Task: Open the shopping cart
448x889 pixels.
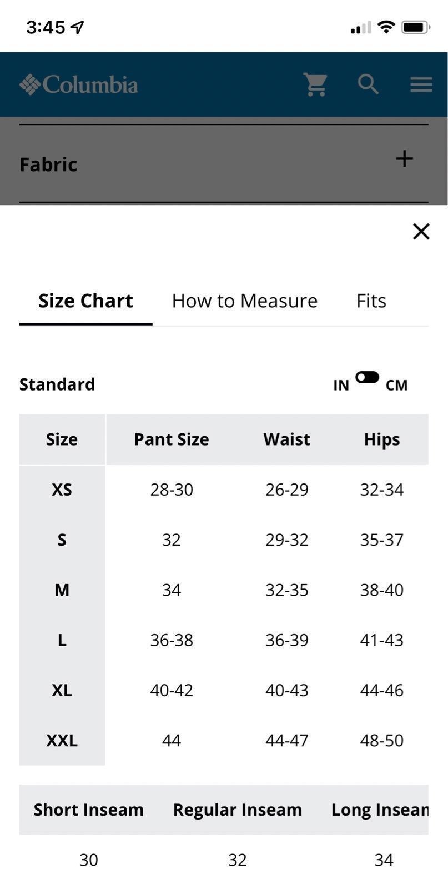Action: (x=315, y=84)
